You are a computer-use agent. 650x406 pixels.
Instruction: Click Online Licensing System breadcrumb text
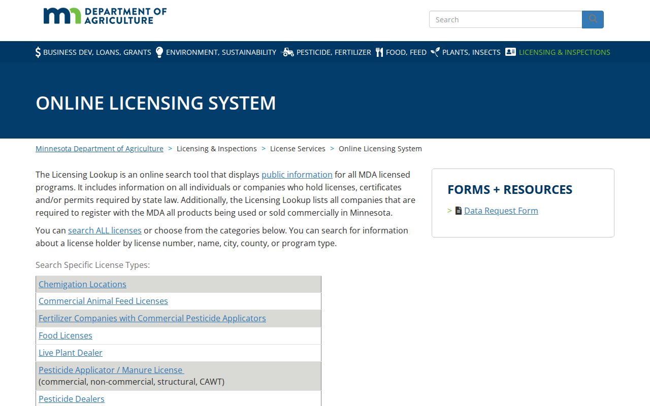380,149
